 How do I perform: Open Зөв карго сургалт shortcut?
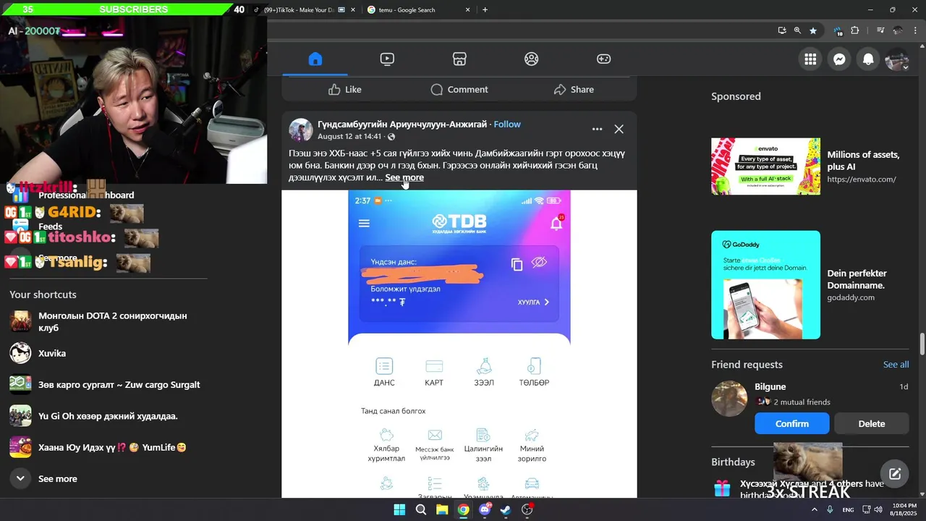point(105,385)
